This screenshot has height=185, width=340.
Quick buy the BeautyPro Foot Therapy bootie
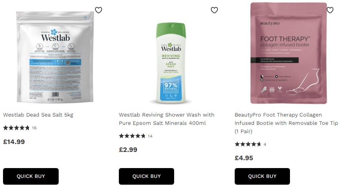[x=262, y=176]
